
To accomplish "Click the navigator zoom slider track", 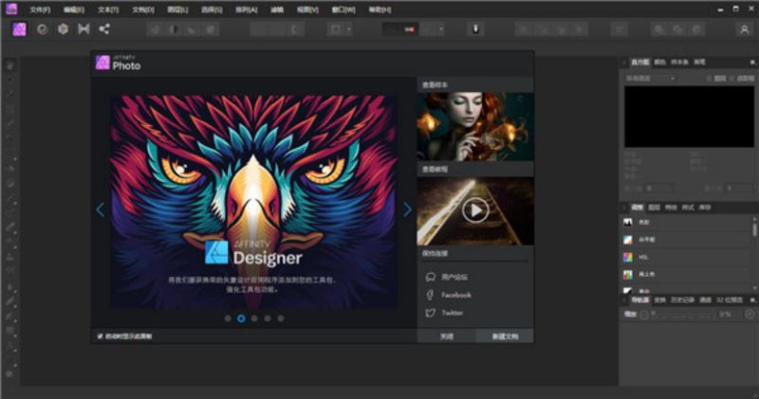I will (682, 315).
